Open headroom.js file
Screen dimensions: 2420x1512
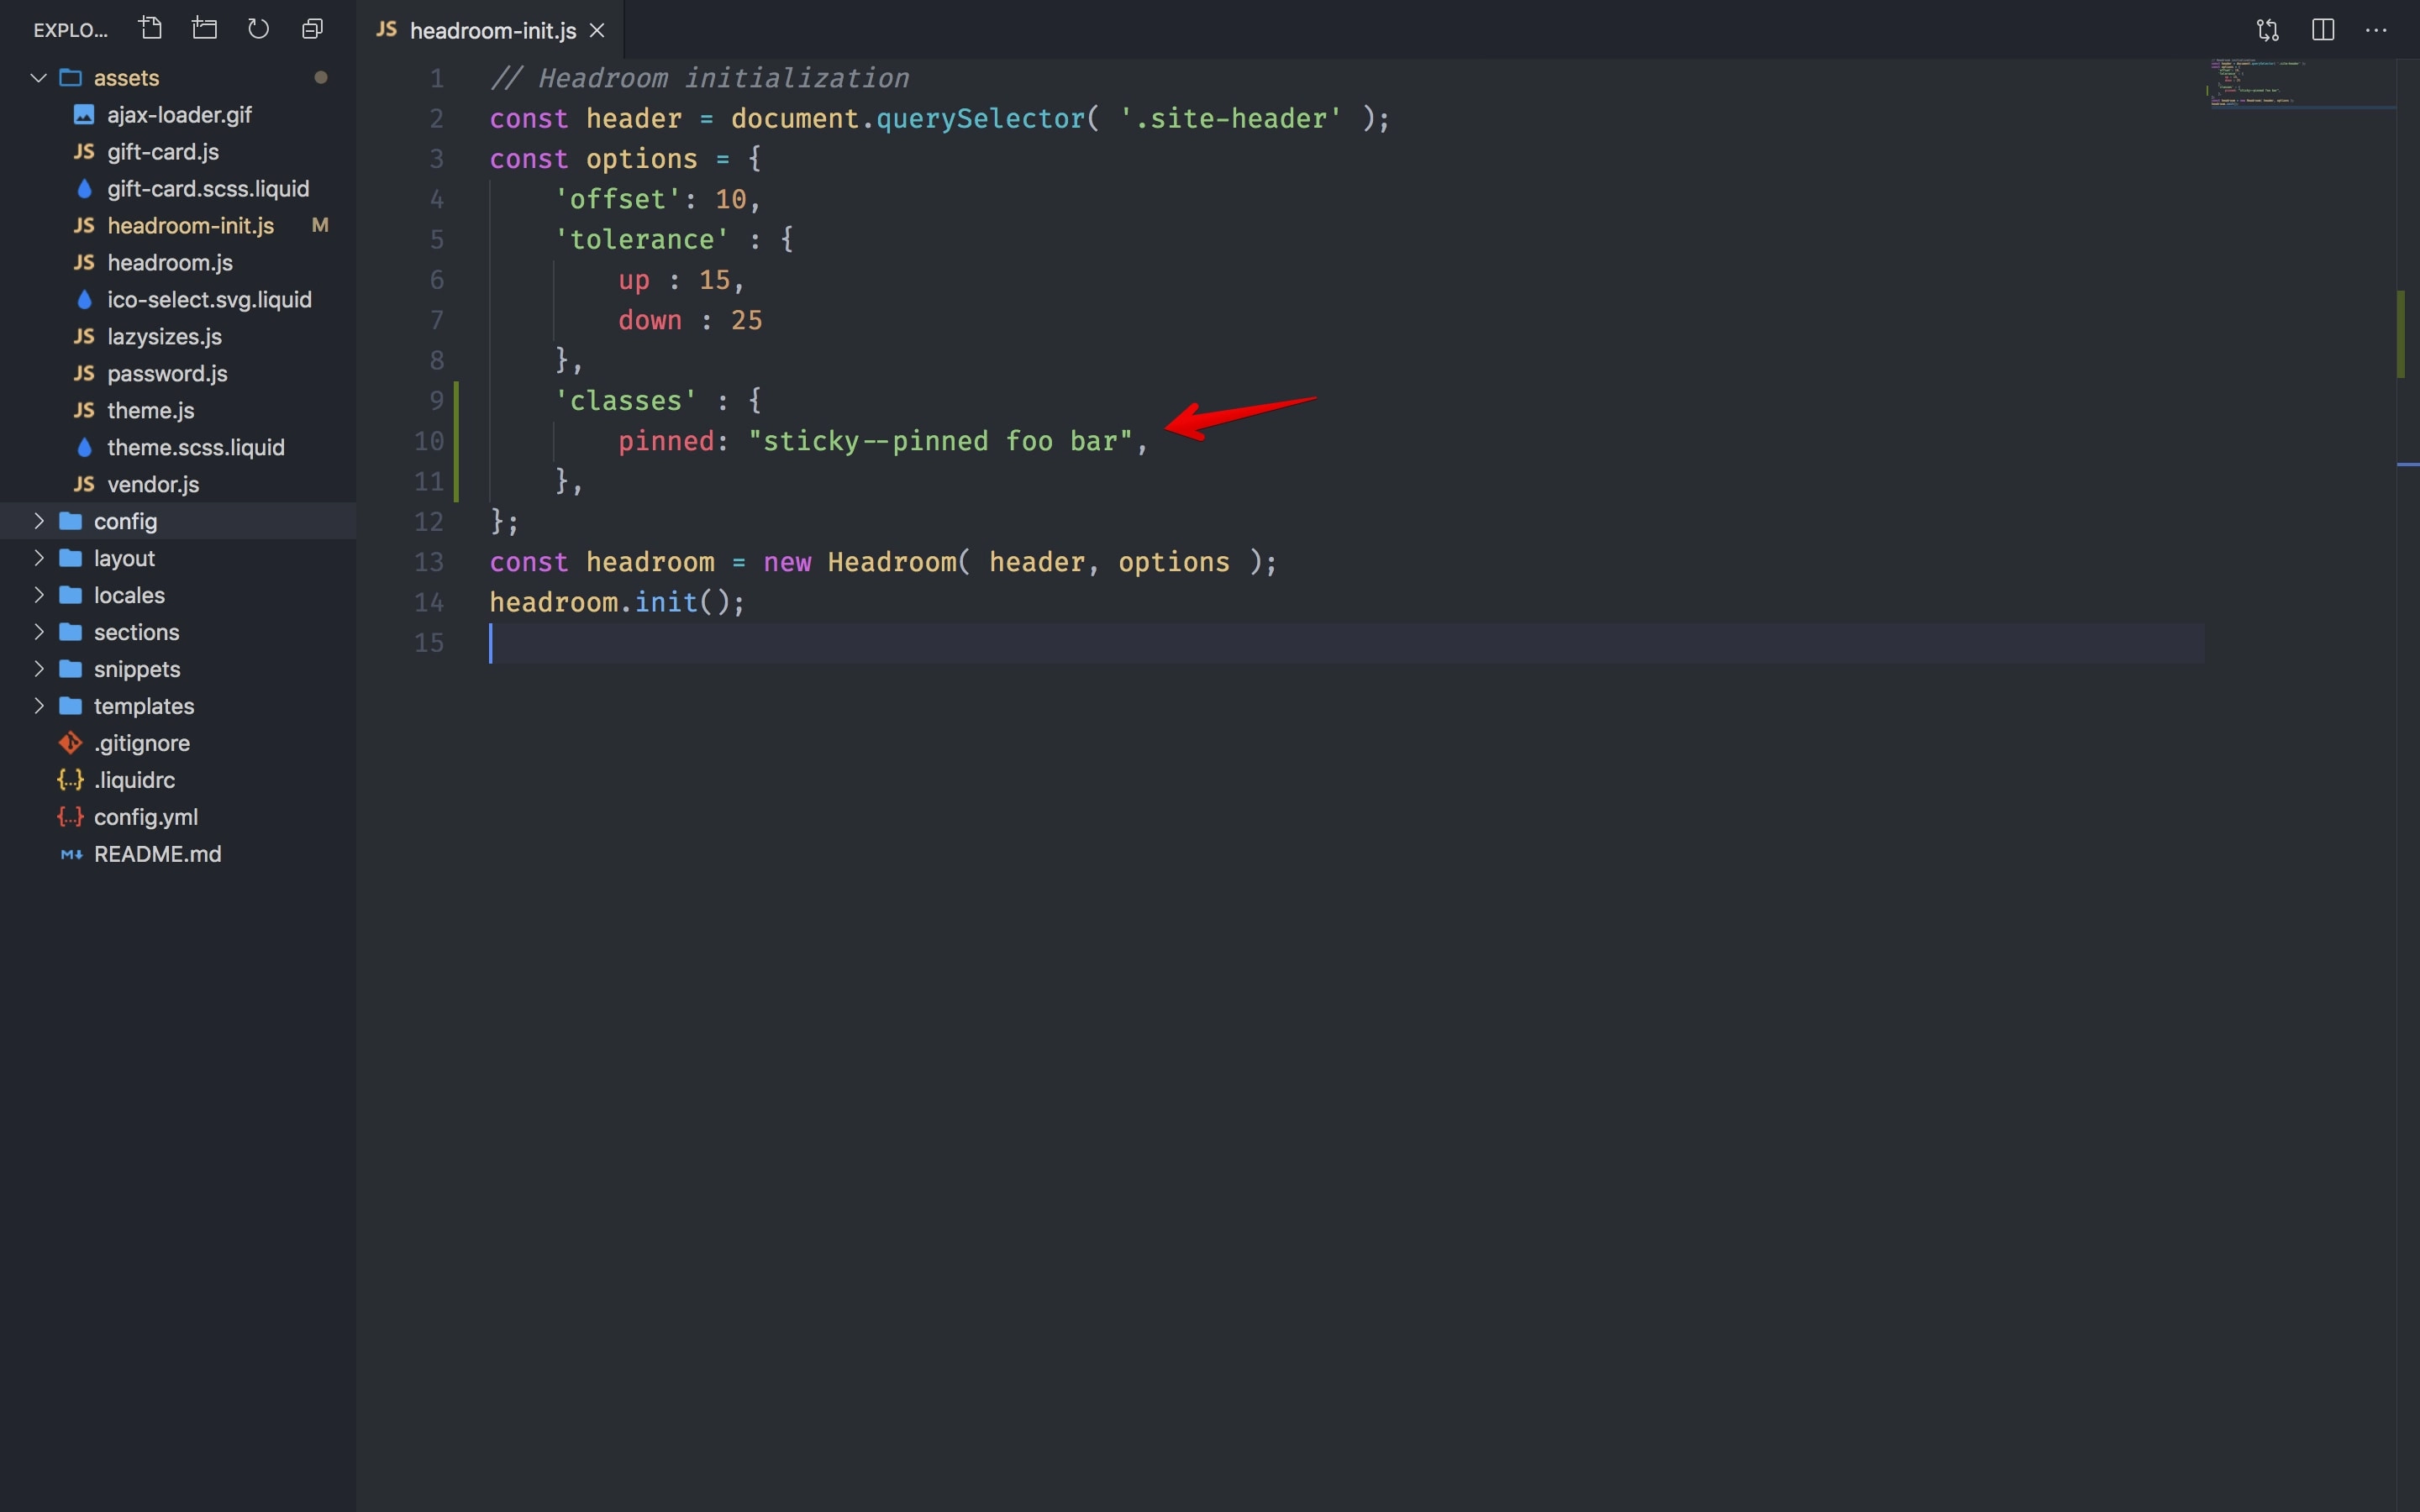(x=178, y=263)
